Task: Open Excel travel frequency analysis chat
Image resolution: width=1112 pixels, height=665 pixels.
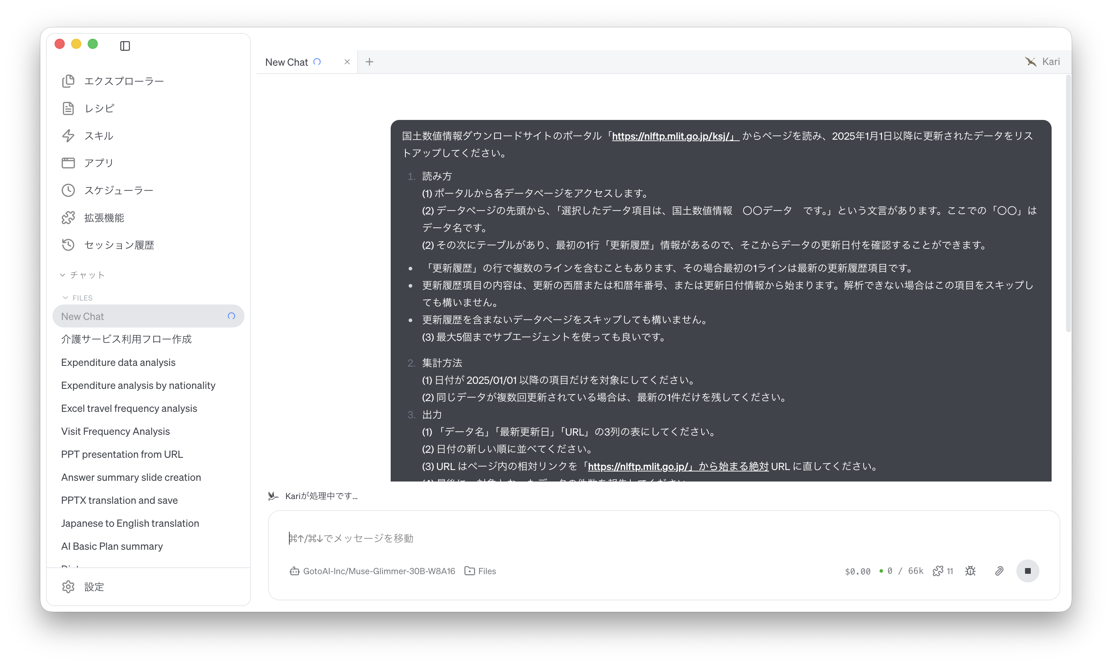Action: tap(129, 408)
